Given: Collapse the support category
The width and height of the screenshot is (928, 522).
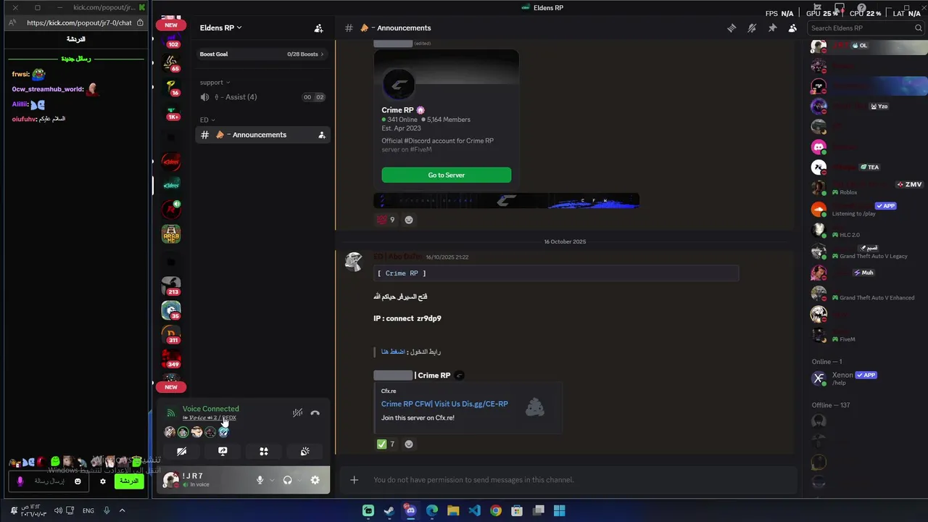Looking at the screenshot, I should (x=215, y=82).
